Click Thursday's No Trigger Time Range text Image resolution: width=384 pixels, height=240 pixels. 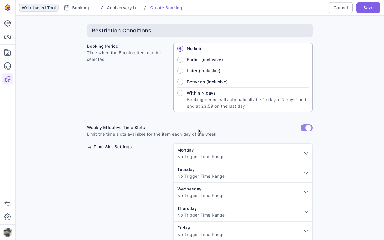(x=201, y=215)
